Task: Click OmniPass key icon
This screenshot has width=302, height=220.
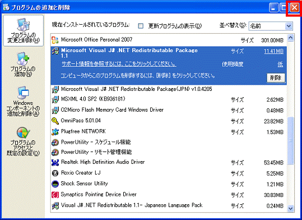Action: point(55,121)
